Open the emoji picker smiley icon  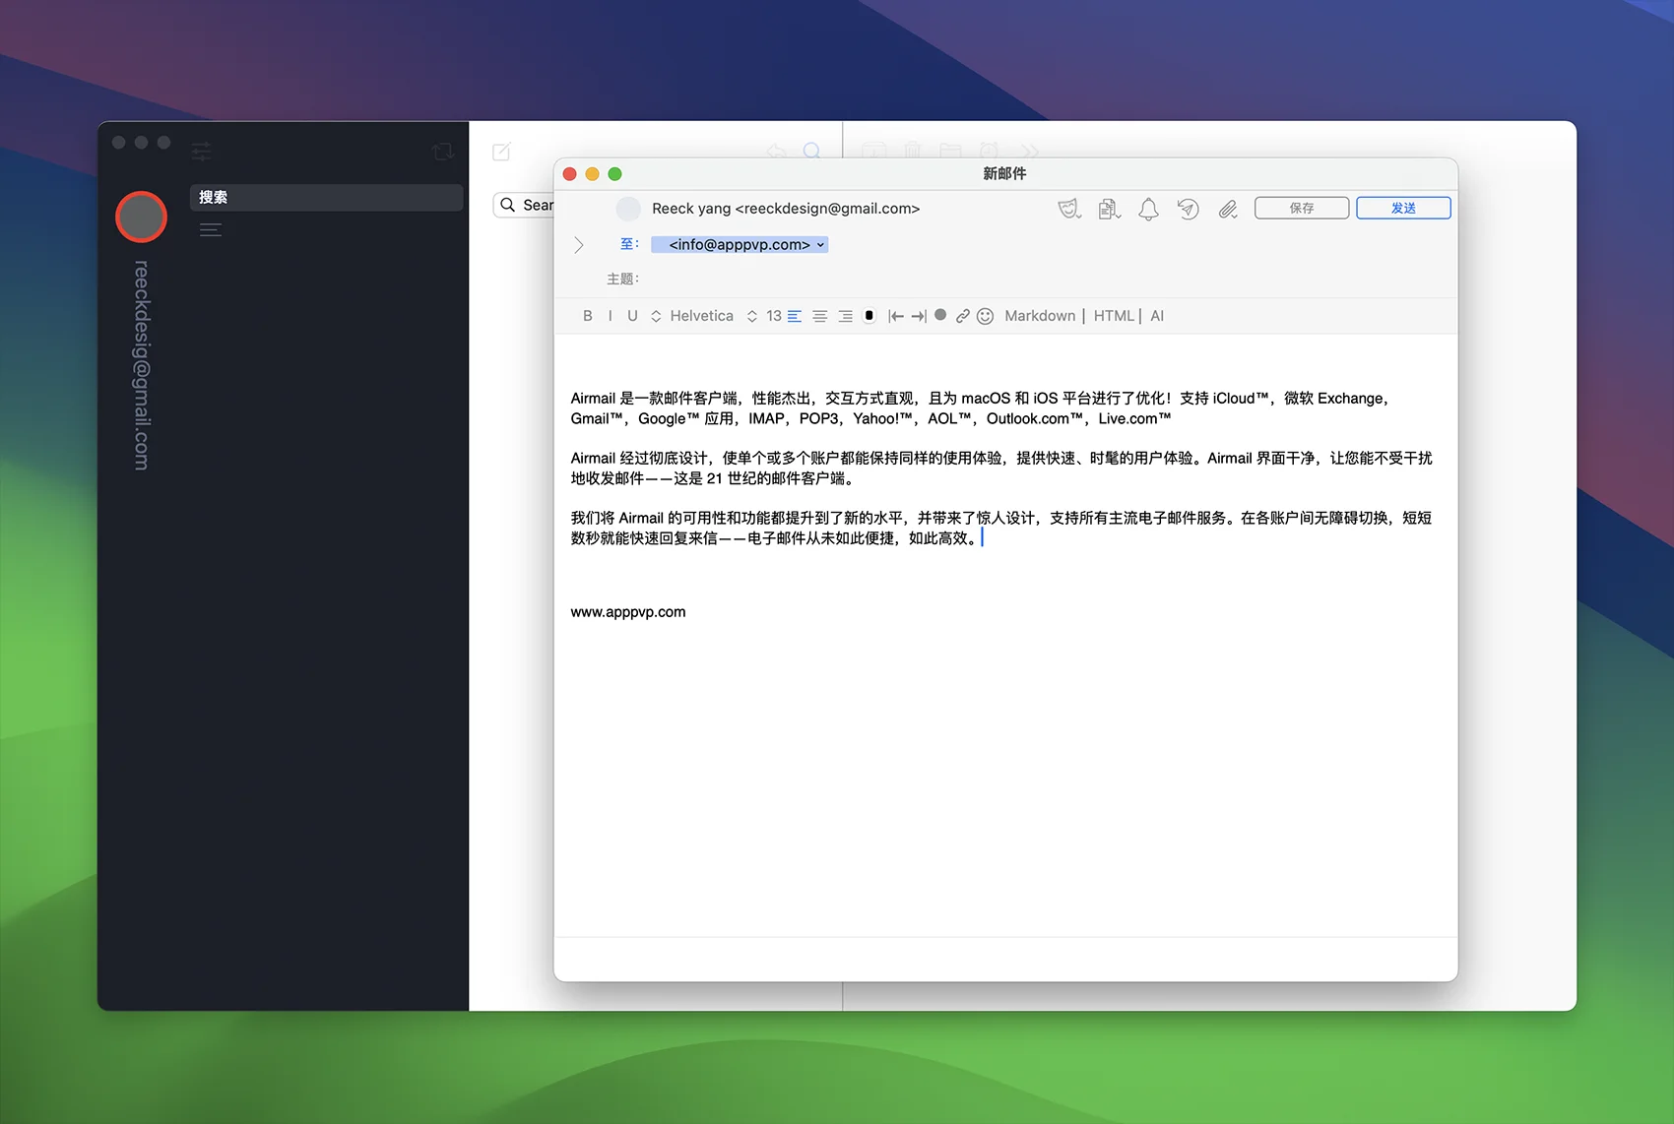point(985,316)
